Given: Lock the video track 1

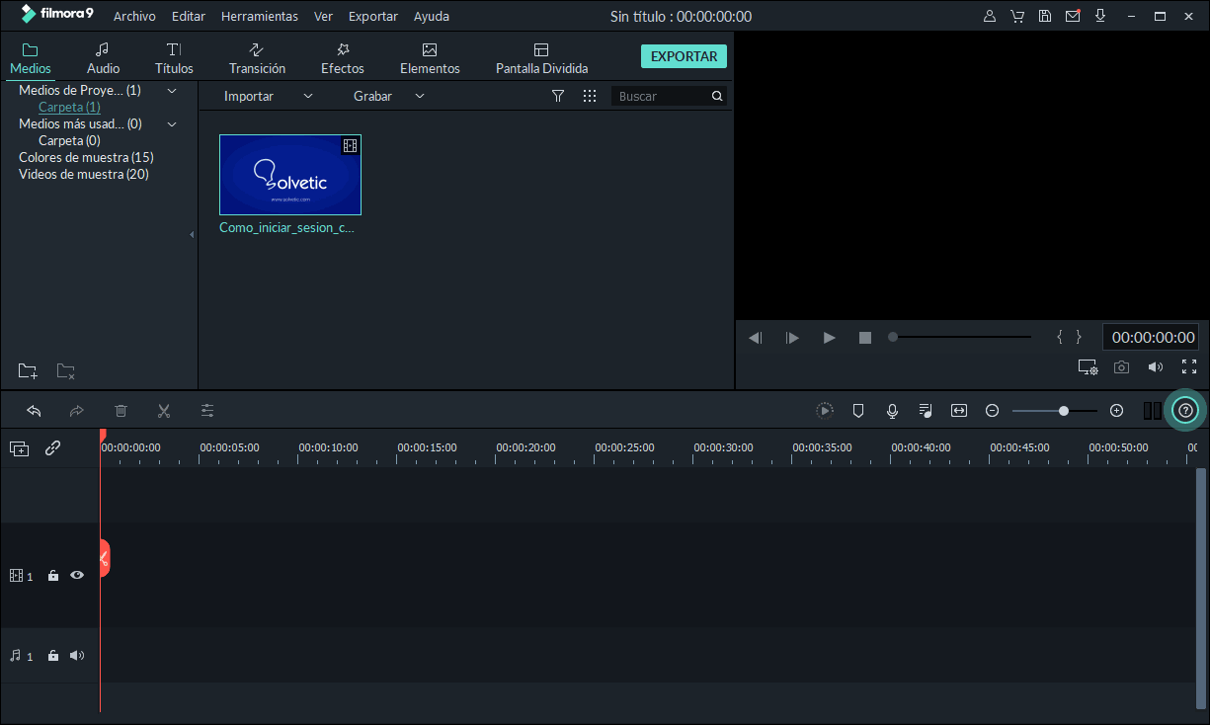Looking at the screenshot, I should pyautogui.click(x=52, y=575).
